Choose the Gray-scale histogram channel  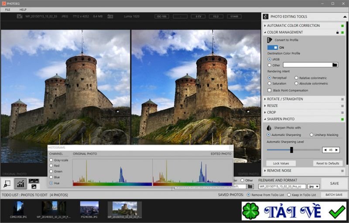[x=51, y=160]
